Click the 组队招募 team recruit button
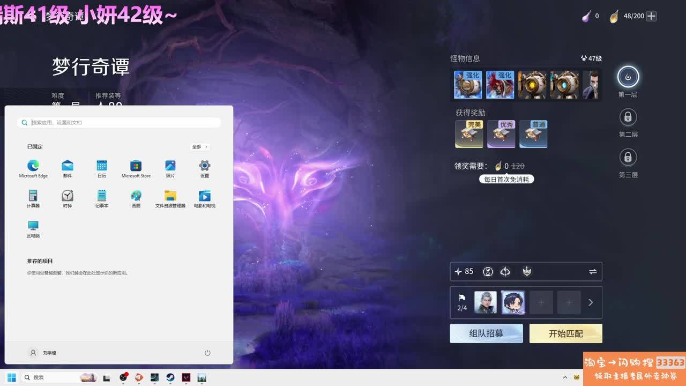 486,333
